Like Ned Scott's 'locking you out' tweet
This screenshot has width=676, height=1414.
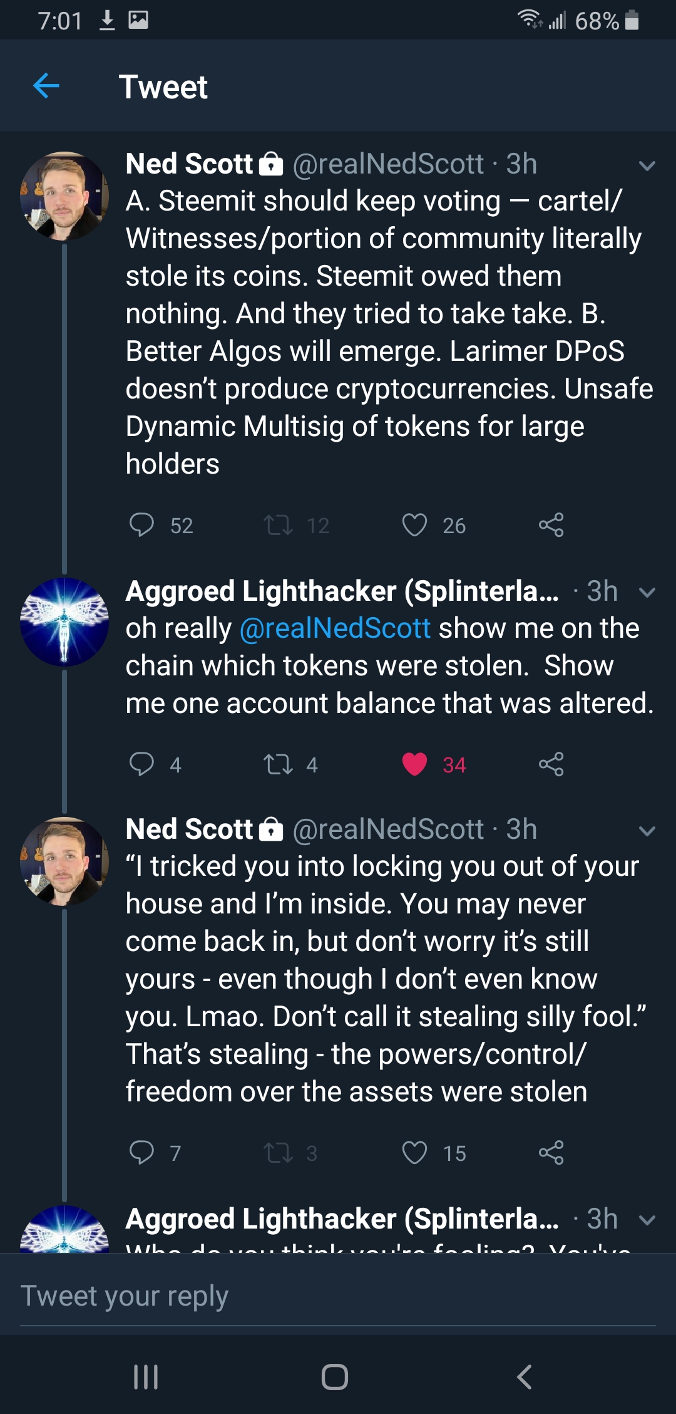pos(414,1153)
